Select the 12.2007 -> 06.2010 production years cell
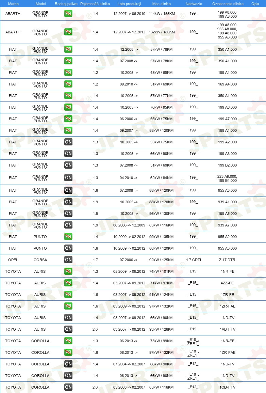This screenshot has height=393, width=266. (129, 14)
